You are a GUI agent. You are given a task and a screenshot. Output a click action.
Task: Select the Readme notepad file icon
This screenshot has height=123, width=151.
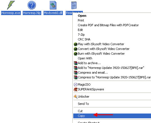74,5
